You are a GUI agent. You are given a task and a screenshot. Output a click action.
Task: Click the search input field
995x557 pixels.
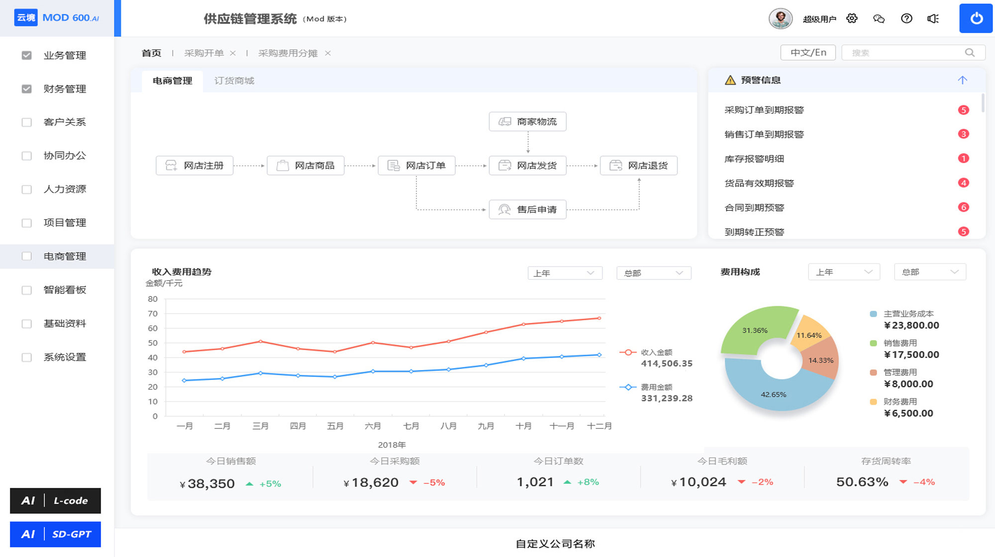(x=913, y=53)
